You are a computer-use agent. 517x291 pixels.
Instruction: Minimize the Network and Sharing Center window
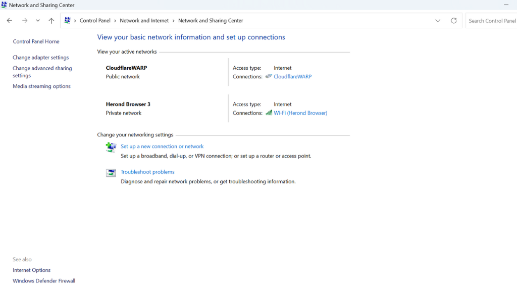click(506, 5)
